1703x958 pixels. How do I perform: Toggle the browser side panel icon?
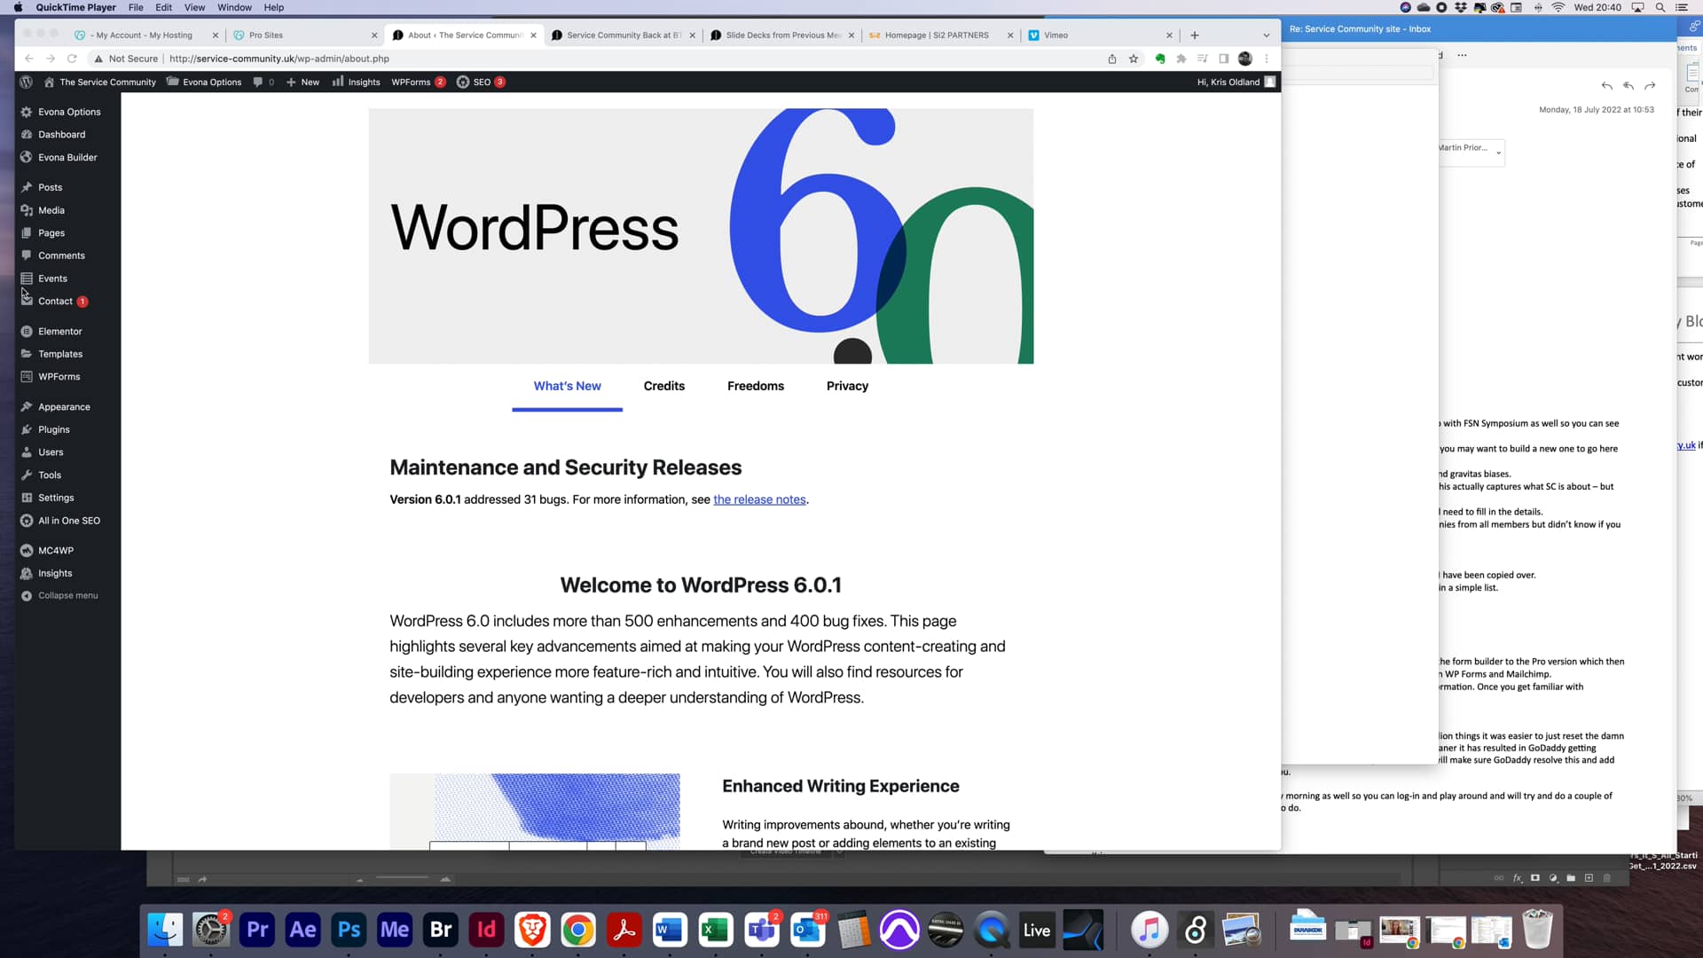(1224, 59)
